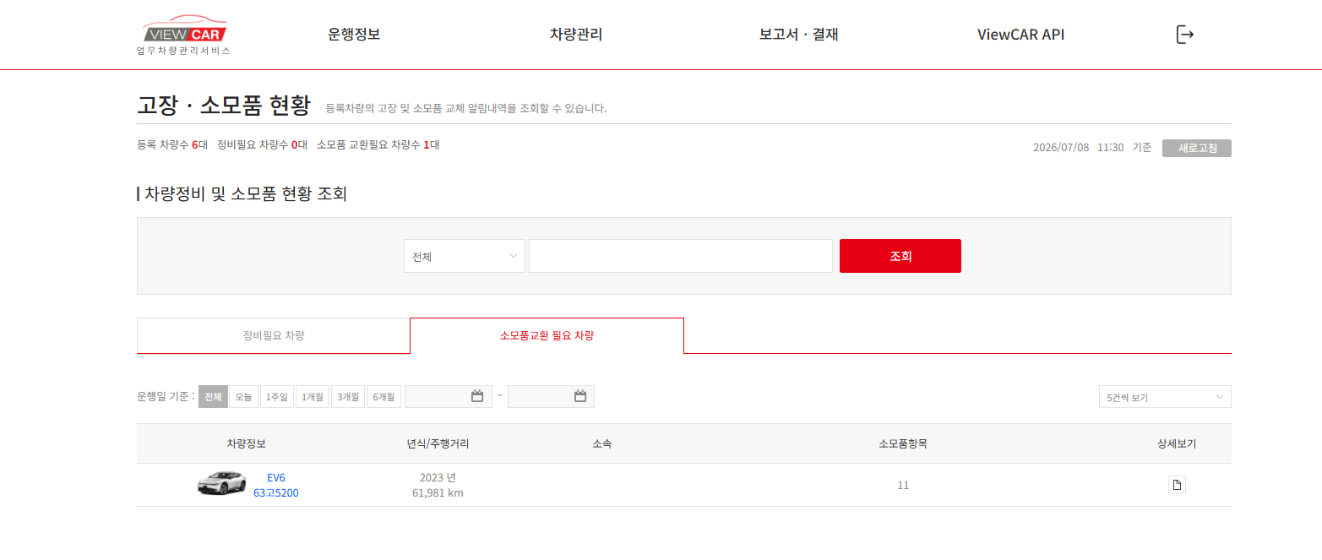Open the 차량관리 menu
The height and width of the screenshot is (560, 1322).
pyautogui.click(x=576, y=35)
